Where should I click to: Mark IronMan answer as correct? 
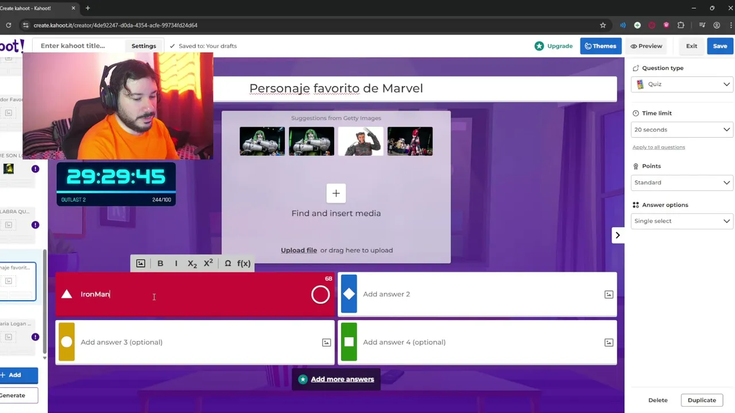tap(320, 294)
